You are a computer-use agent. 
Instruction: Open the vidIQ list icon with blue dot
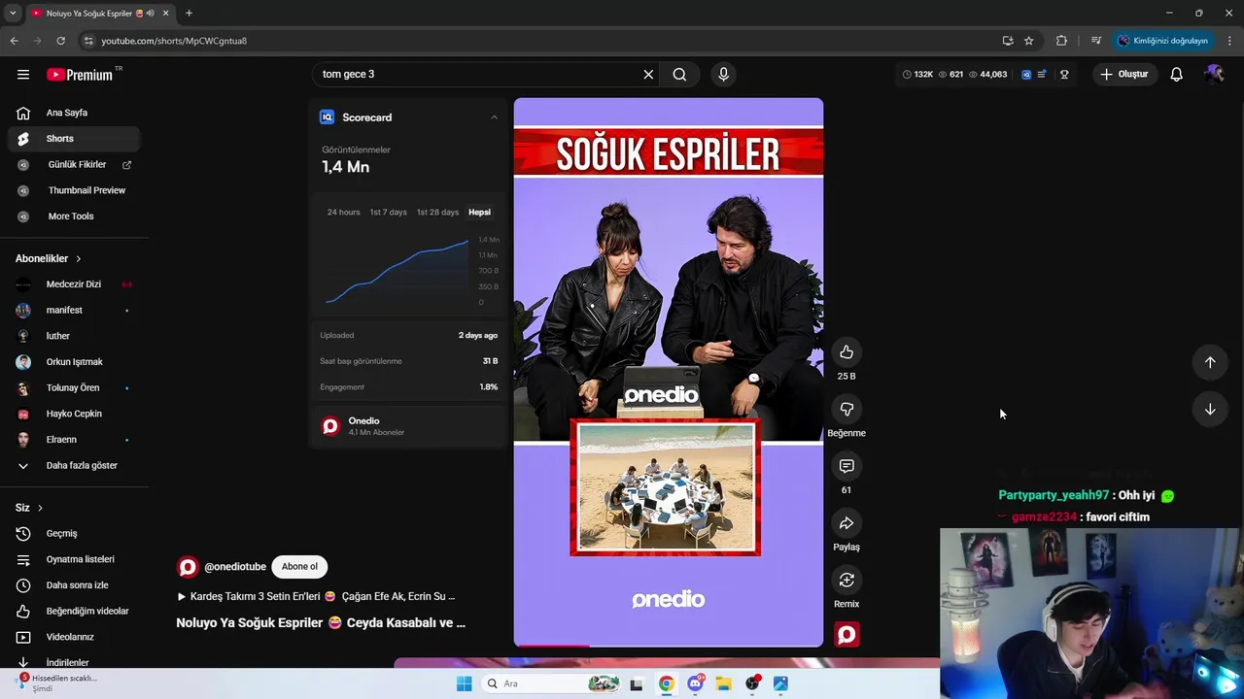(1042, 75)
